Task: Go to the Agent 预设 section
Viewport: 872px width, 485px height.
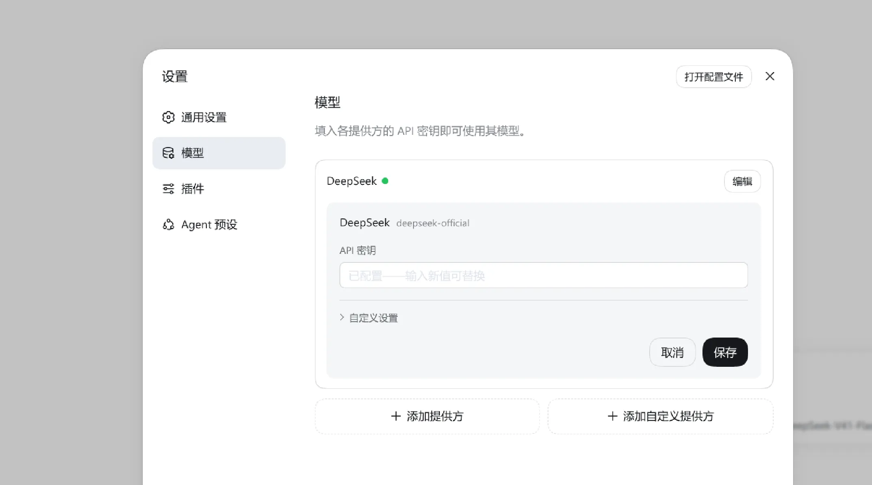Action: (x=219, y=225)
